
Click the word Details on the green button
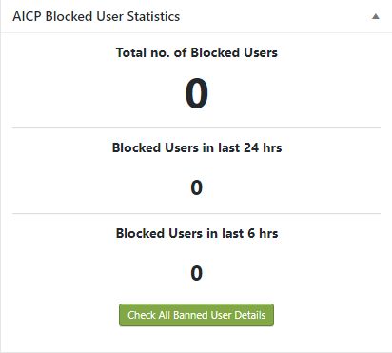[x=250, y=315]
